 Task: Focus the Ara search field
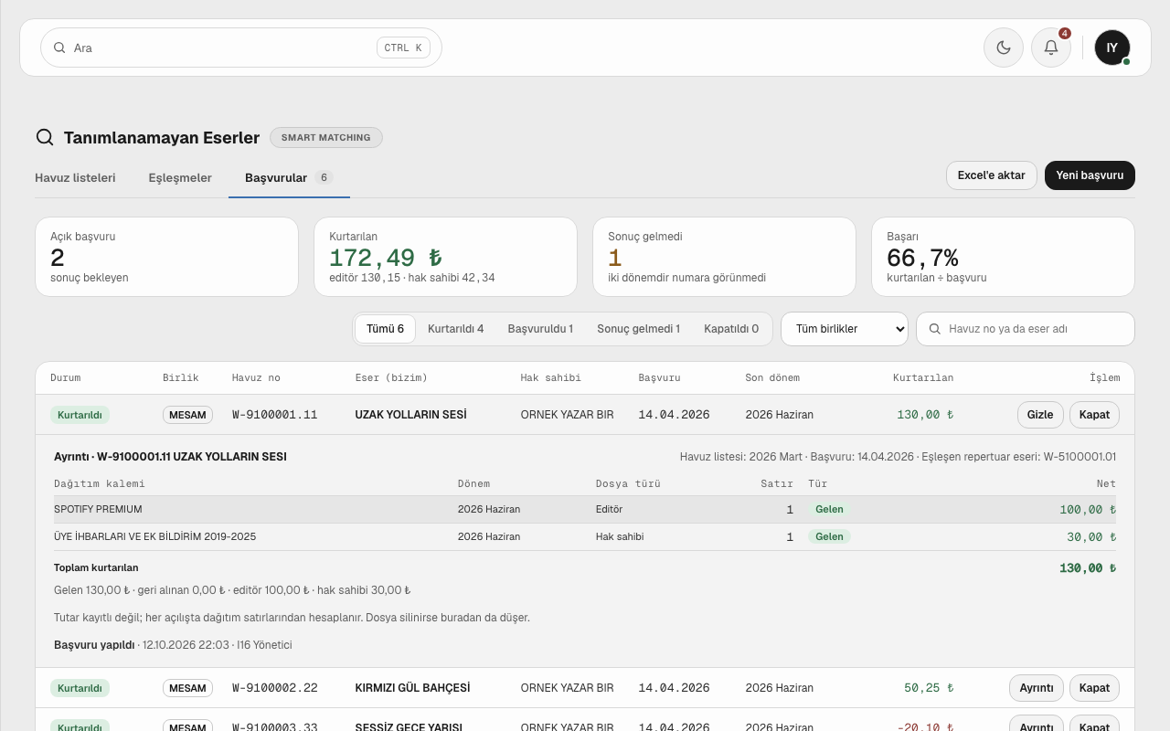[241, 48]
